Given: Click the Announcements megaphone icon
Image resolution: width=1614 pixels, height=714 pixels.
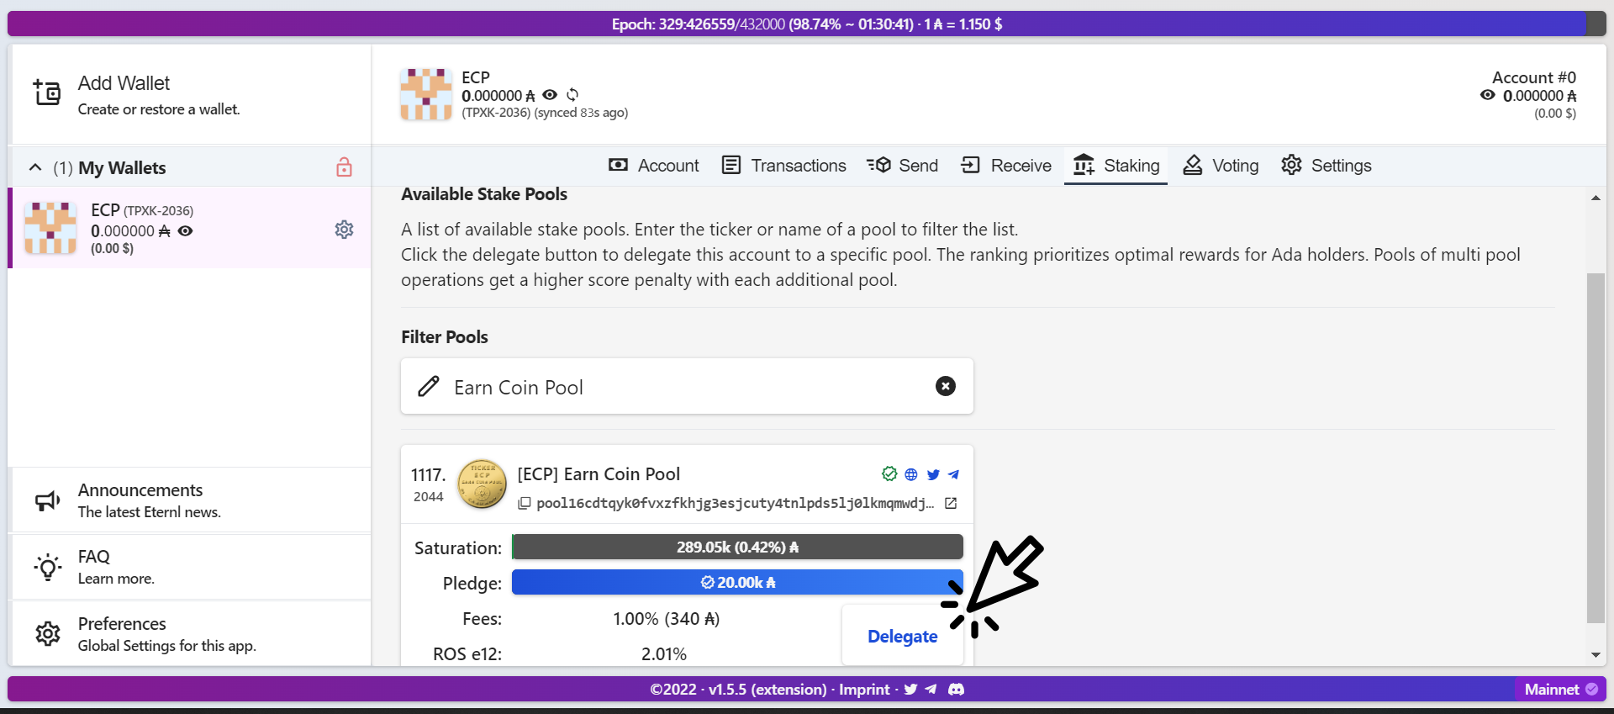Looking at the screenshot, I should (47, 500).
